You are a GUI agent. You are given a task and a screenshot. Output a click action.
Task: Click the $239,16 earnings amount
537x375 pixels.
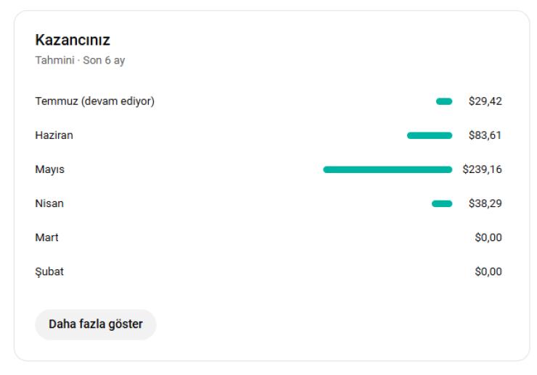pos(482,169)
